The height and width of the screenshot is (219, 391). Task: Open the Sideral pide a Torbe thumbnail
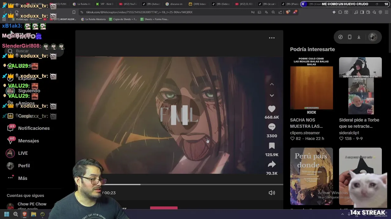[x=360, y=86]
